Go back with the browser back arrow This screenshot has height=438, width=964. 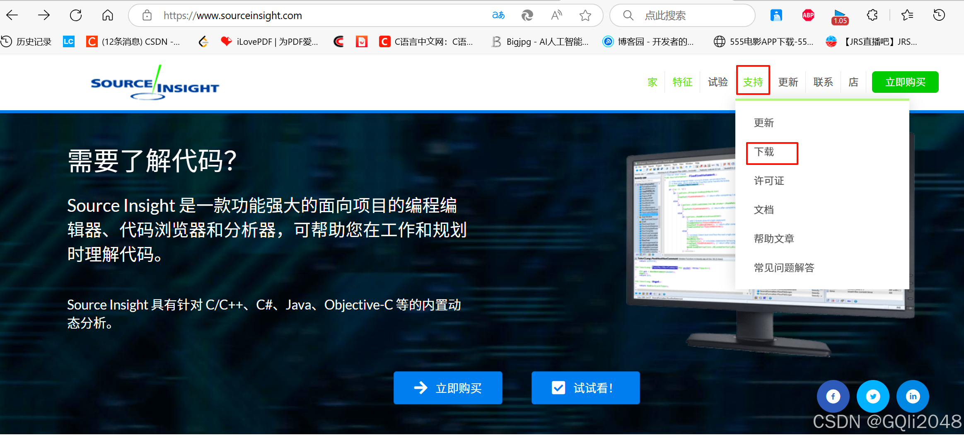12,15
